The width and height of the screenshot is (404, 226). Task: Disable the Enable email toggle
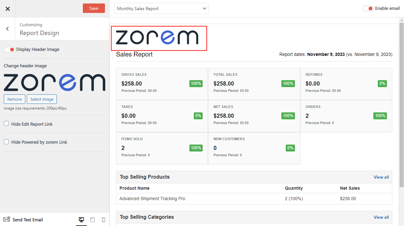click(368, 8)
